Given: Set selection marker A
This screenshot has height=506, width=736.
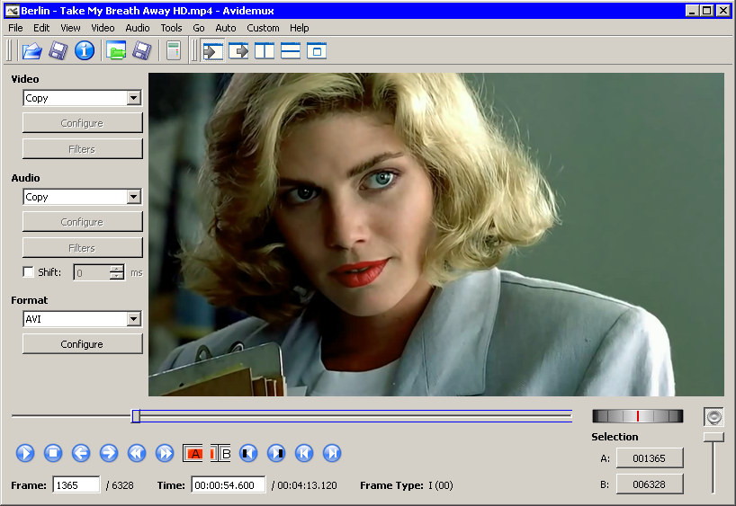Looking at the screenshot, I should (193, 453).
